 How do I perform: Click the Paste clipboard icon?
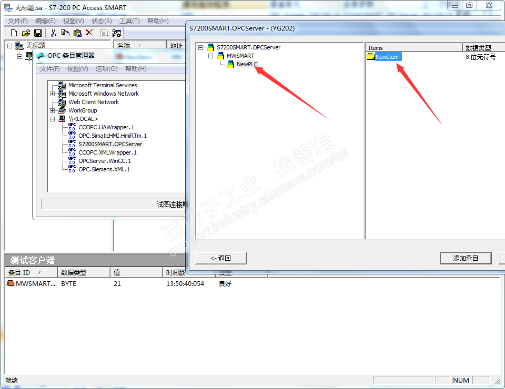point(77,33)
